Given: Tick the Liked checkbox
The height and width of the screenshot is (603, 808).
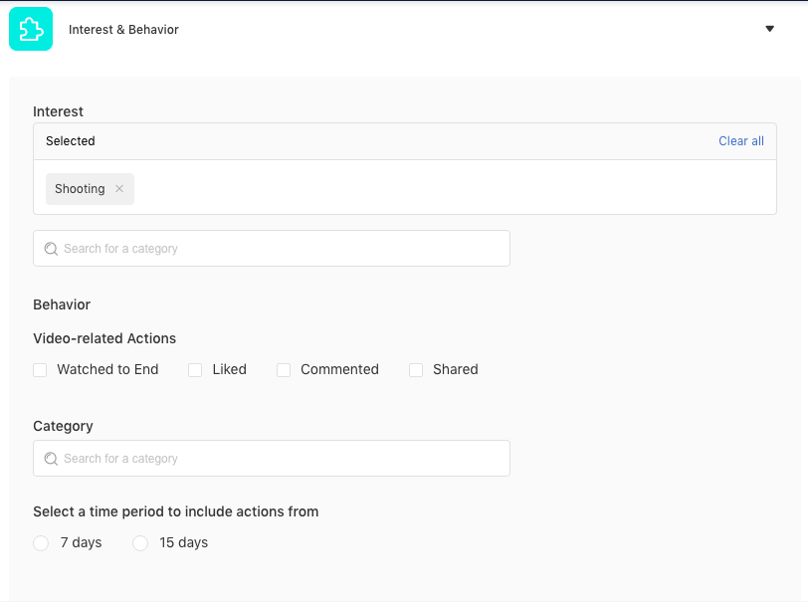Looking at the screenshot, I should pyautogui.click(x=195, y=370).
